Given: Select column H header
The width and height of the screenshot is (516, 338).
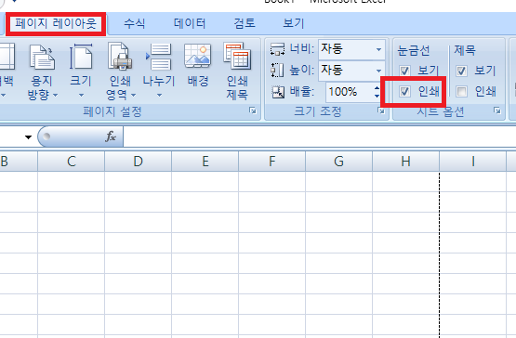Looking at the screenshot, I should tap(405, 162).
